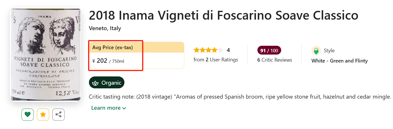393x129 pixels.
Task: Expand the Learn more chevron arrow
Action: click(124, 108)
